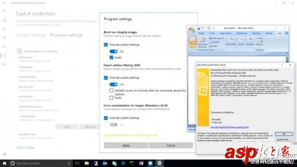Uncheck Audit under Block low integrity images
The image size is (297, 167).
click(111, 57)
